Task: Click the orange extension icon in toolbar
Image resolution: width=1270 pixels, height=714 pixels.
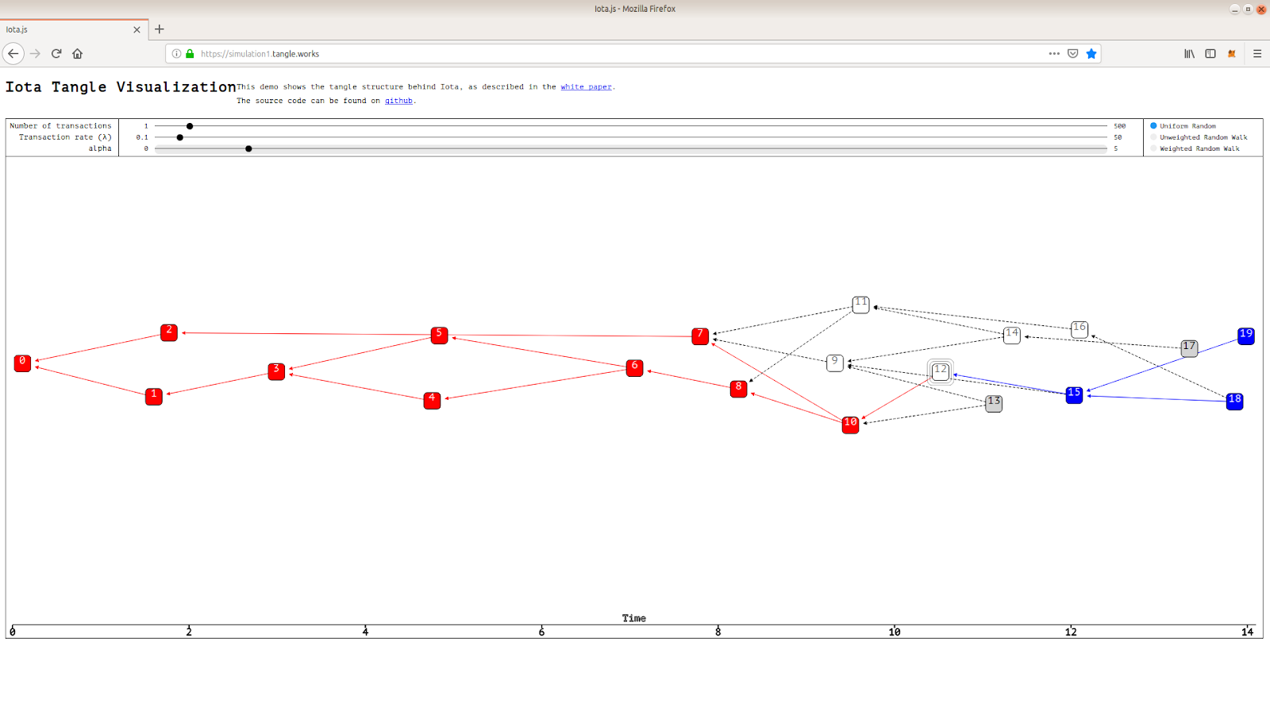Action: coord(1232,53)
